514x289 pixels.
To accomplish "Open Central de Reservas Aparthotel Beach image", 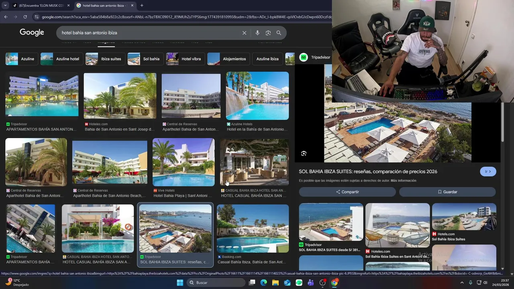I will (x=110, y=162).
